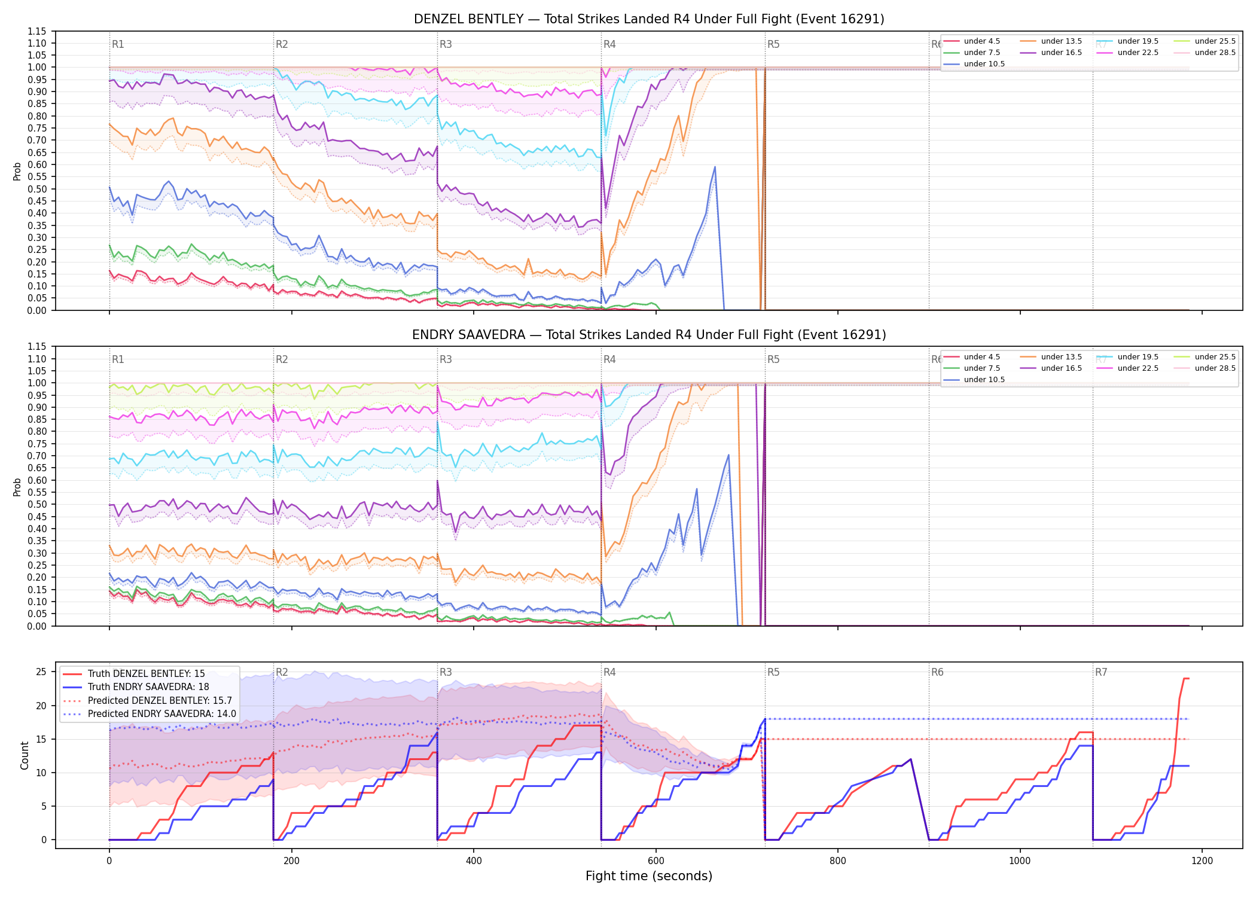This screenshot has height=897, width=1256.
Task: Click the R6 round marker in bottom chart
Action: coord(937,672)
